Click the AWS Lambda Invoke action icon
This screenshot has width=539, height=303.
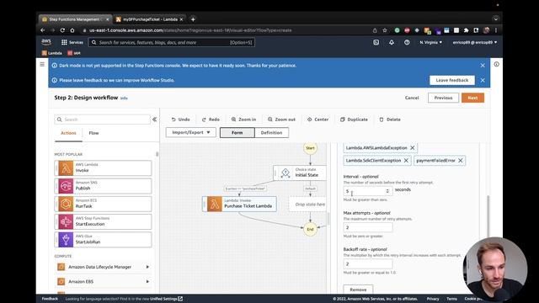(66, 168)
